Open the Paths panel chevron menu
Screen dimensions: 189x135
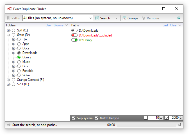click(180, 25)
